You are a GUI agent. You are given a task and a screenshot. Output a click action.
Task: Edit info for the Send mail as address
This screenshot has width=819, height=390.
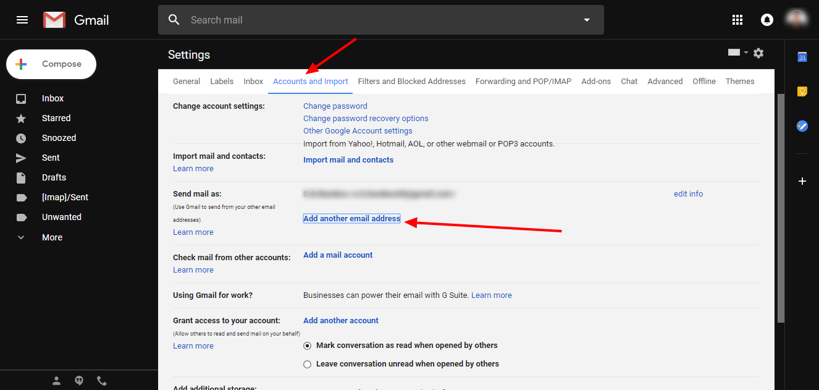coord(688,193)
